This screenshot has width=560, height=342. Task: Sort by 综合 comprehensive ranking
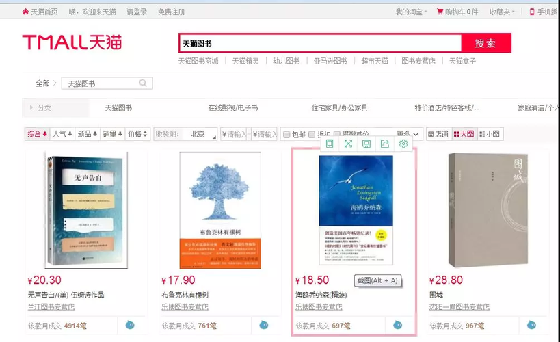[x=37, y=134]
